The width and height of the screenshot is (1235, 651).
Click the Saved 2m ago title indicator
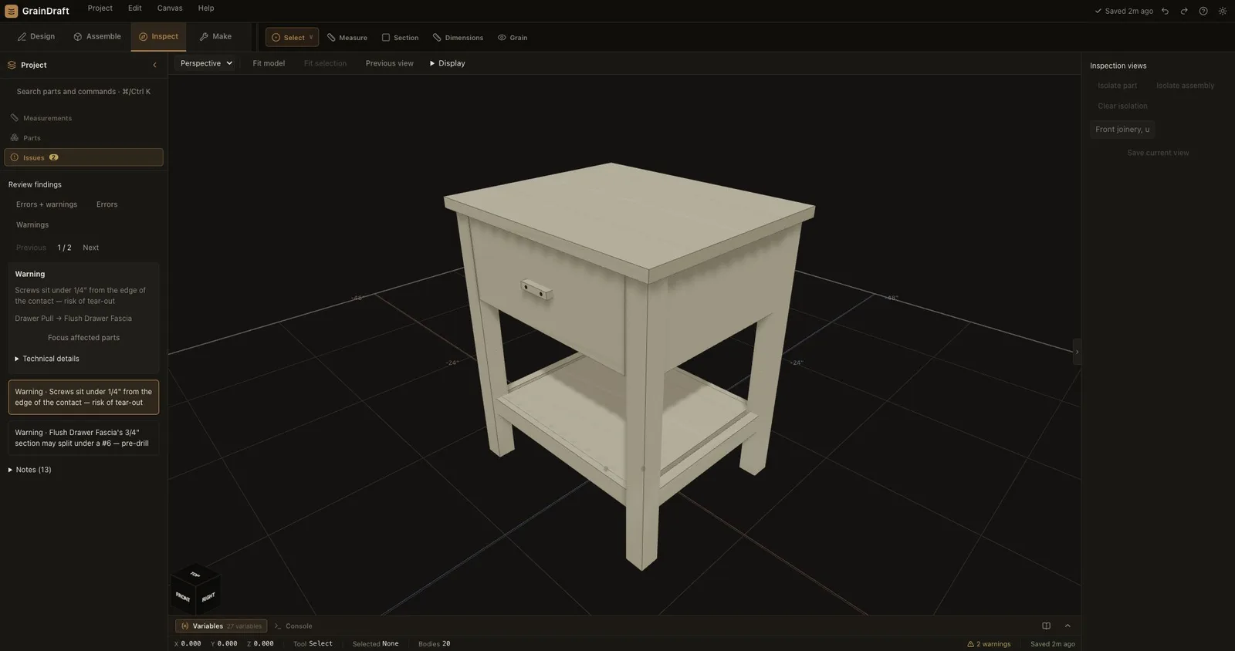pyautogui.click(x=1123, y=11)
